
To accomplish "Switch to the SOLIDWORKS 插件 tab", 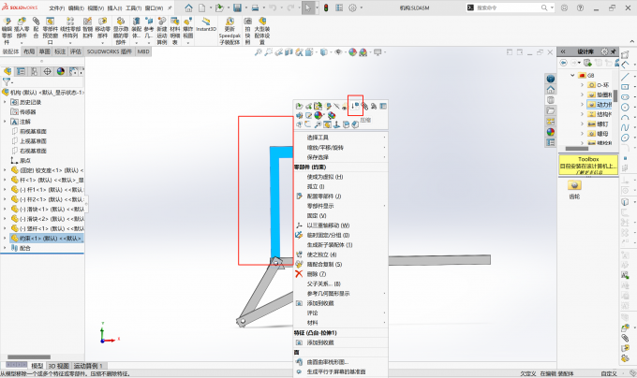I will tap(110, 51).
